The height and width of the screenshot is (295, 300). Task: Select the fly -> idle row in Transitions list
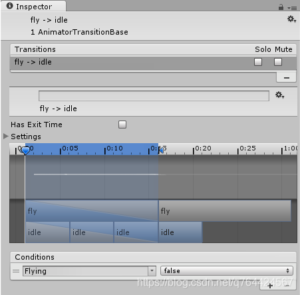(x=153, y=63)
